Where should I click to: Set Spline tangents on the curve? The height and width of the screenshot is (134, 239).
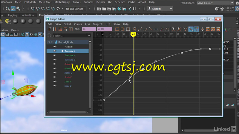click(x=140, y=29)
